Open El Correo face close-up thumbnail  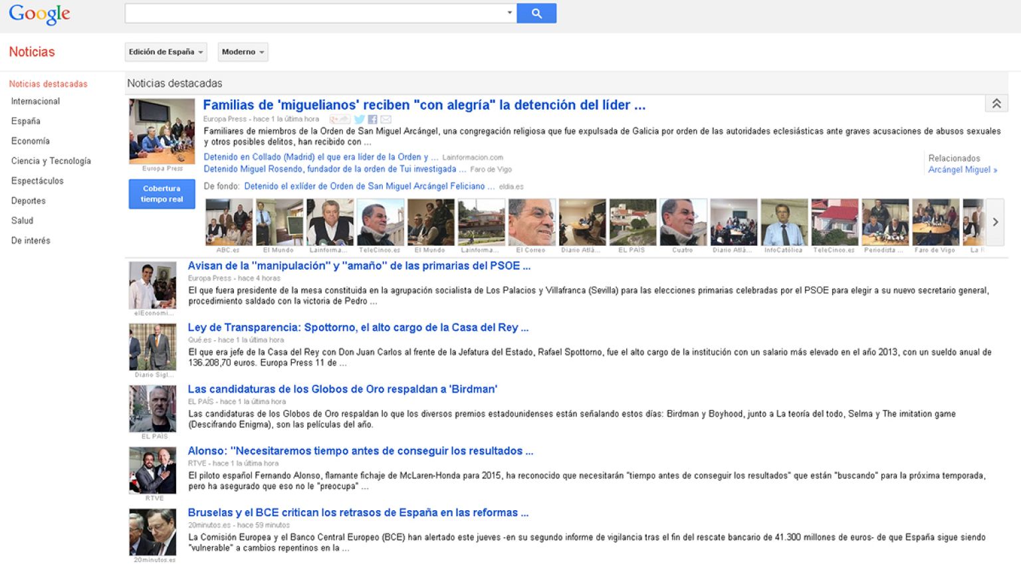pyautogui.click(x=532, y=222)
